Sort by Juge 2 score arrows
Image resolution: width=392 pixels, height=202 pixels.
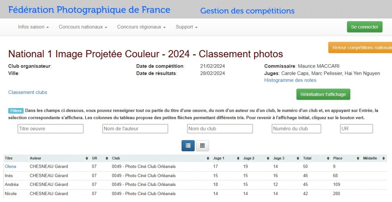[x=268, y=158]
